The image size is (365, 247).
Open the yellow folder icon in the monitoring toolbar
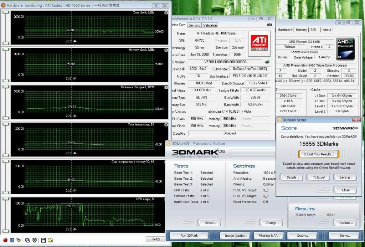click(50, 240)
